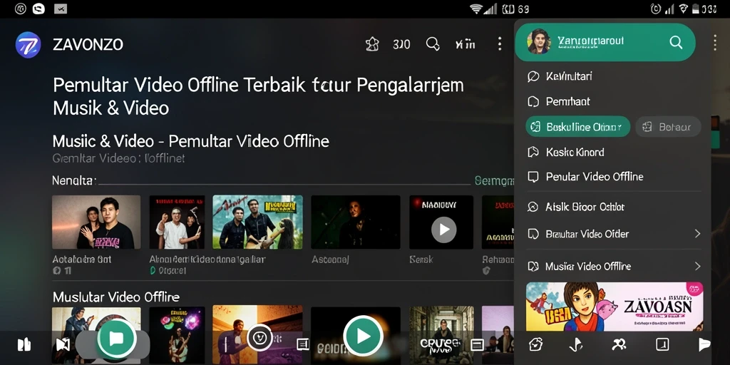
Task: Click the Wi-Fi icon in status bar
Action: click(x=475, y=9)
